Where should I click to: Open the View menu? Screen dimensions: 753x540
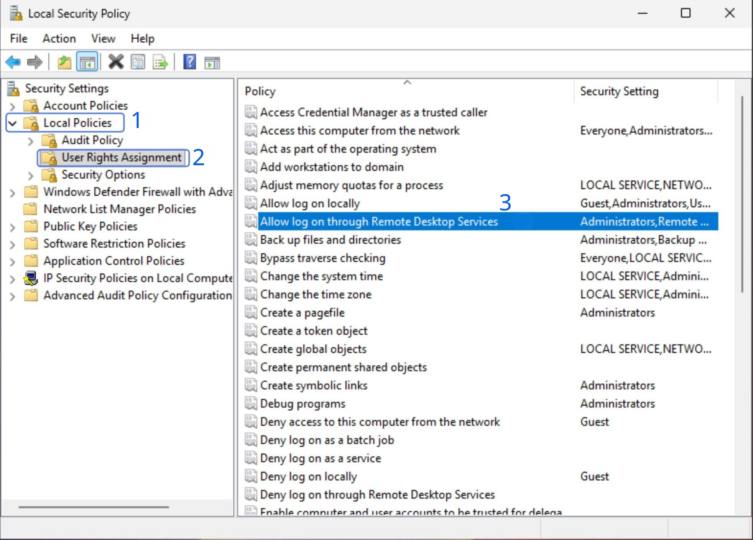click(x=103, y=38)
